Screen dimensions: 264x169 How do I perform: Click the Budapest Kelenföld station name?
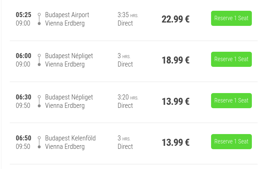pyautogui.click(x=70, y=138)
